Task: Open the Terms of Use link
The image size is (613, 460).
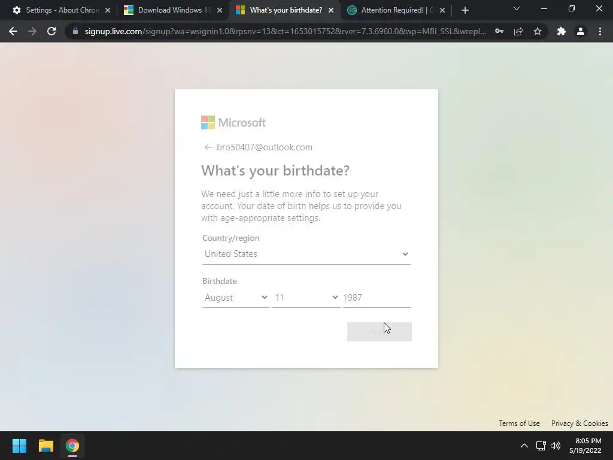Action: point(519,423)
